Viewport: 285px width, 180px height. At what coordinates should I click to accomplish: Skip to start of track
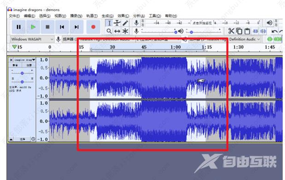[x=62, y=27]
